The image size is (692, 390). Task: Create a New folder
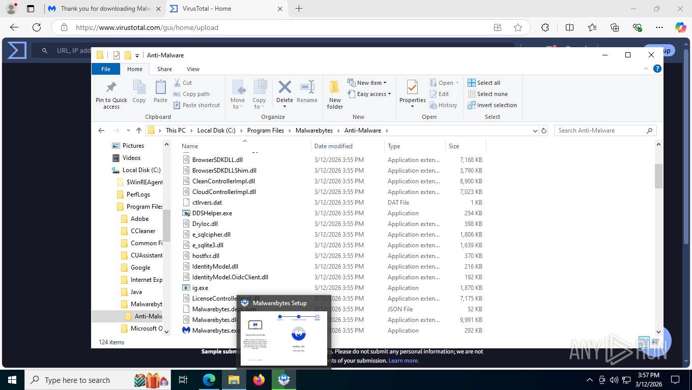pos(335,94)
